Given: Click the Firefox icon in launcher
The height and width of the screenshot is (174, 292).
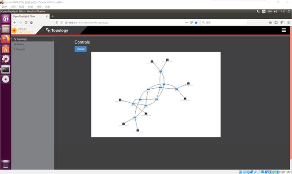Looking at the screenshot, I should [6, 39].
